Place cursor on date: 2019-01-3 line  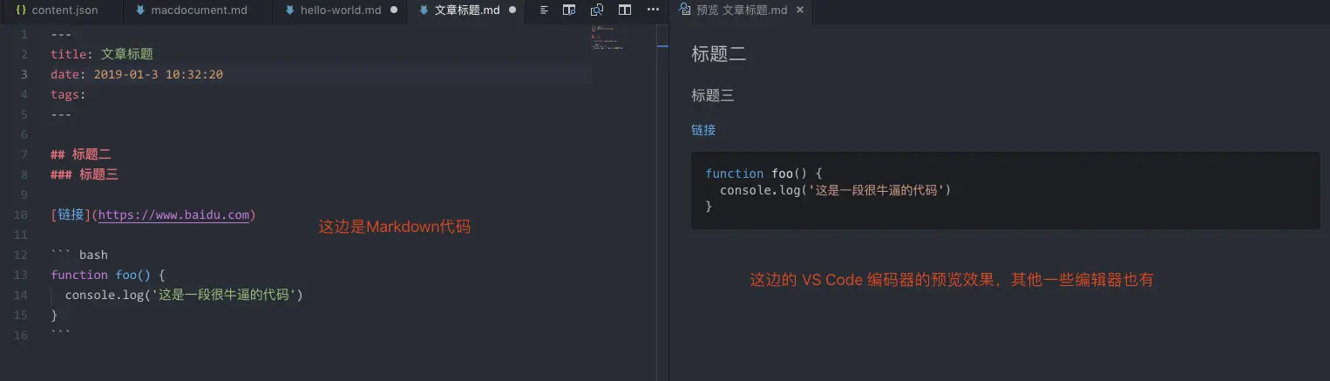pos(137,74)
